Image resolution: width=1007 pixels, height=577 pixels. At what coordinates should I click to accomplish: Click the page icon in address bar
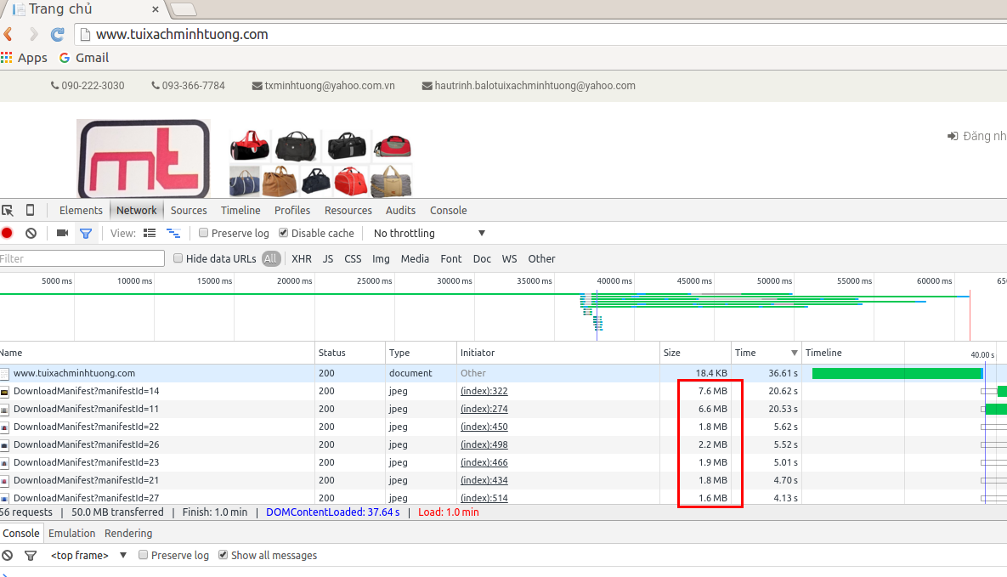85,35
